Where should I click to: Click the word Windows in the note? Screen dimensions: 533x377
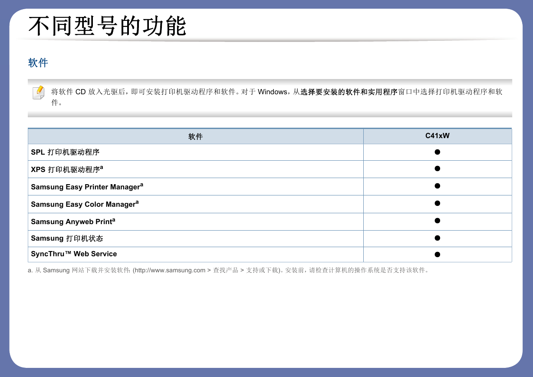click(272, 92)
